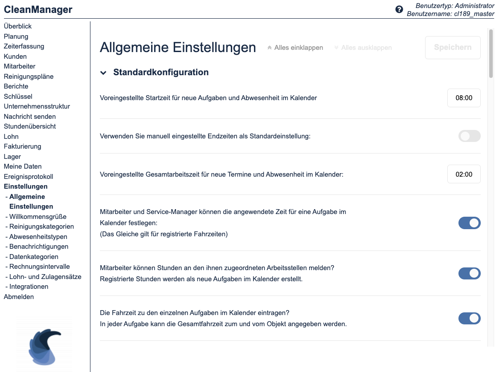Open Schlüssel in the sidebar
This screenshot has width=495, height=372.
point(18,97)
